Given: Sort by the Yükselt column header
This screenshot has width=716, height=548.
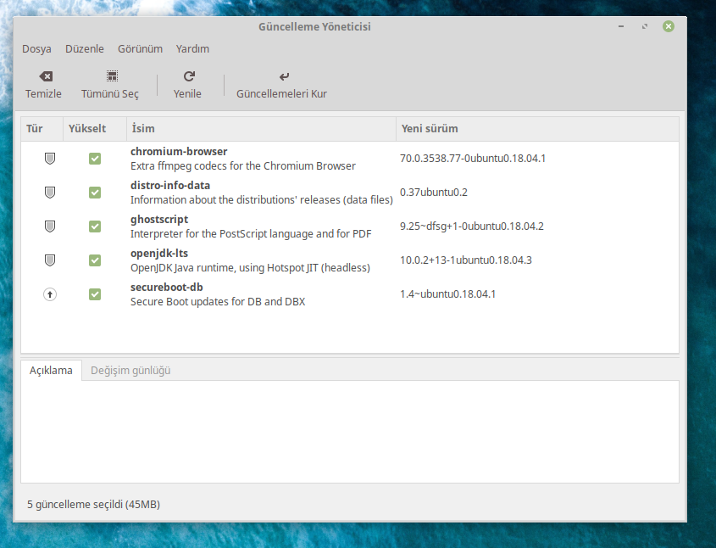Looking at the screenshot, I should [x=95, y=128].
